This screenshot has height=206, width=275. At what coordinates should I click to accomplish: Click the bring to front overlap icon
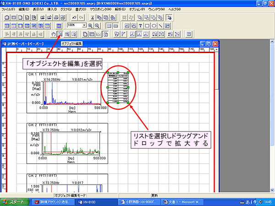pyautogui.click(x=140, y=17)
